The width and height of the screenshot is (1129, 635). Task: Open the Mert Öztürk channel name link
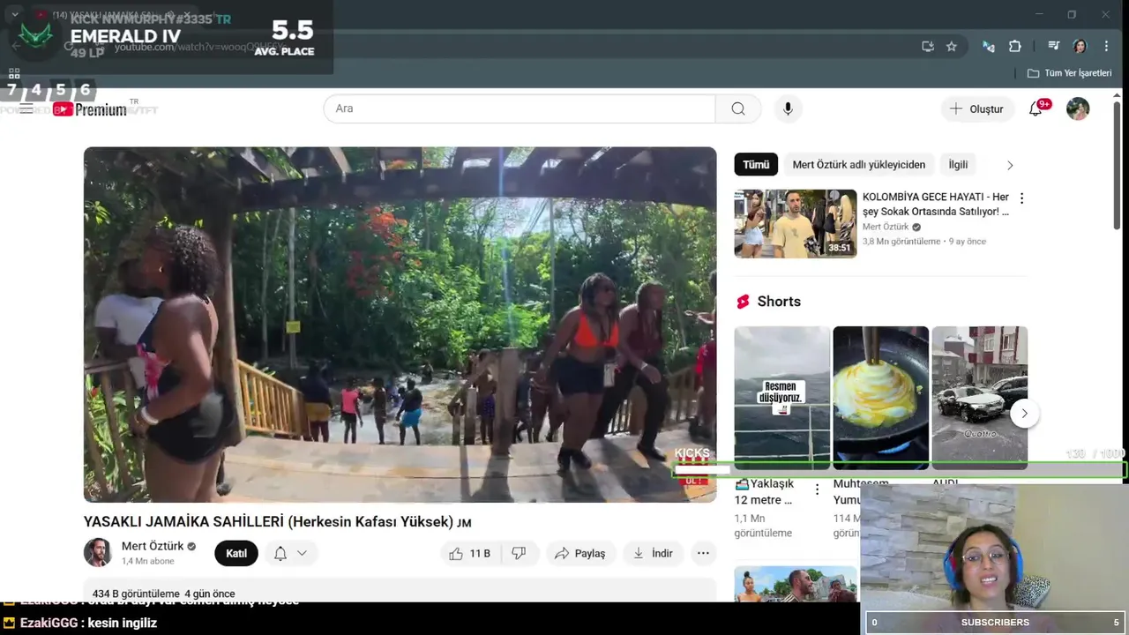[153, 546]
